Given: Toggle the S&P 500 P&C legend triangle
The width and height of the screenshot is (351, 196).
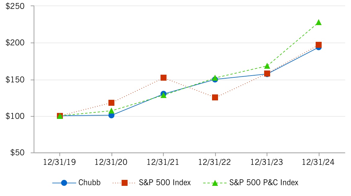Looking at the screenshot, I should point(215,183).
